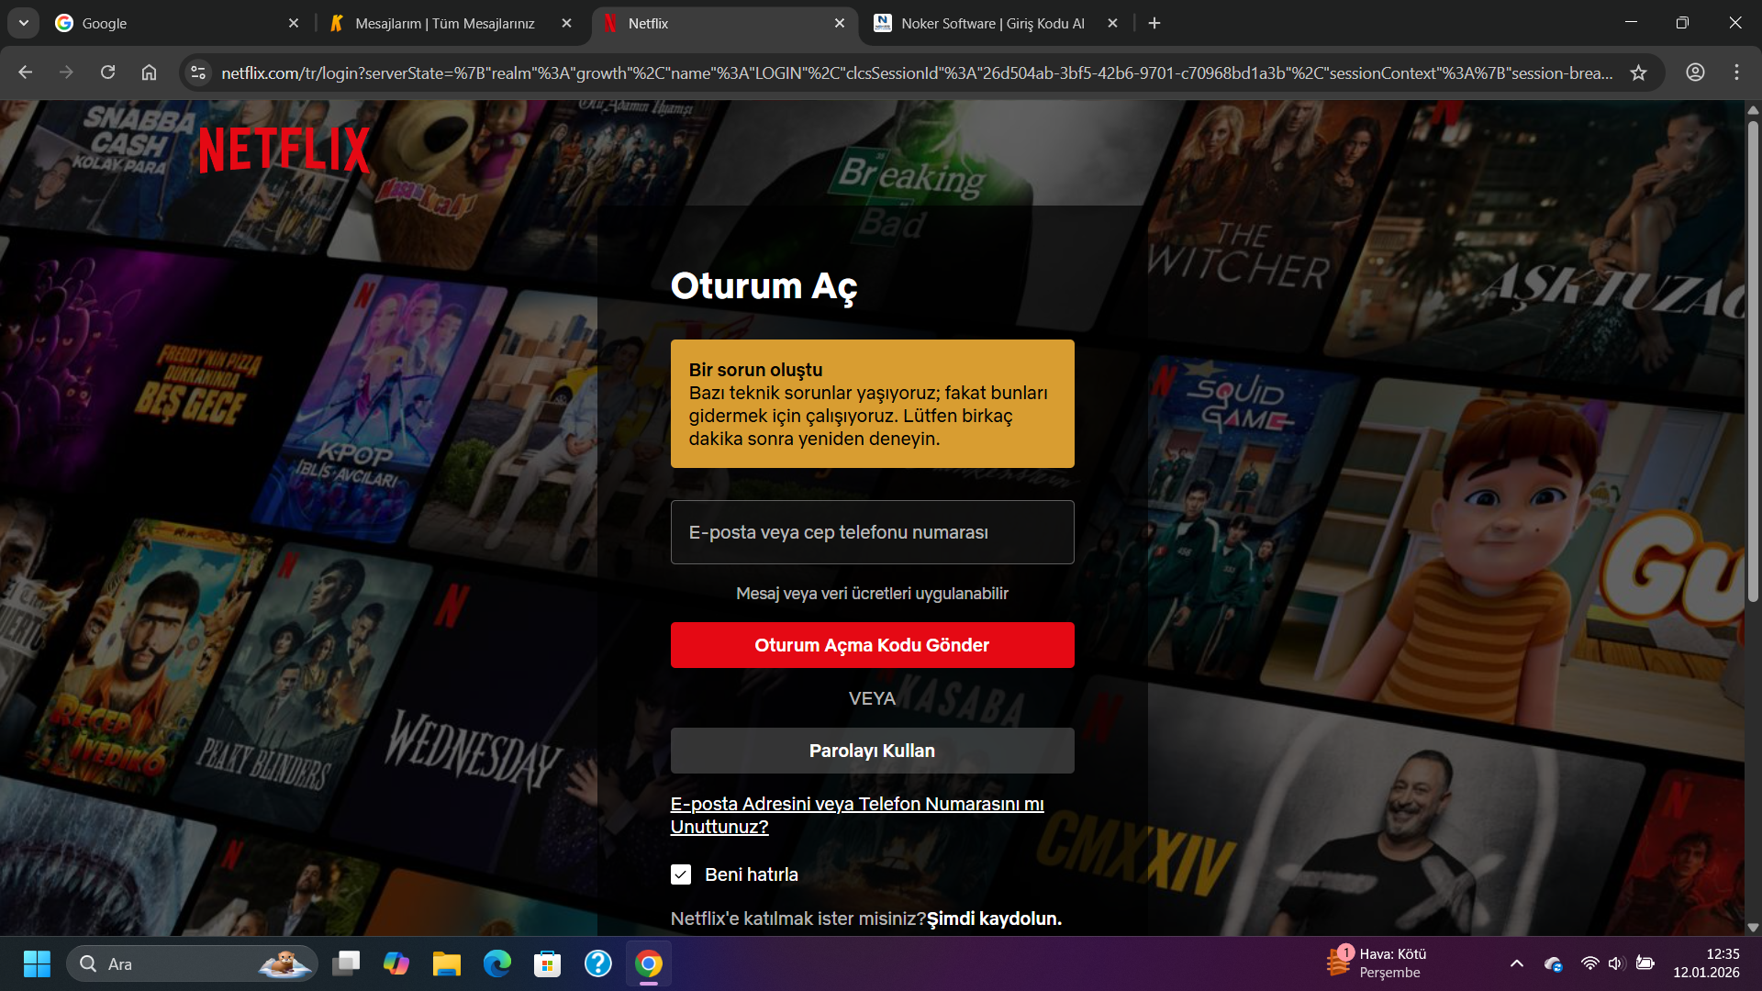Click the Netflix logo

[x=284, y=150]
